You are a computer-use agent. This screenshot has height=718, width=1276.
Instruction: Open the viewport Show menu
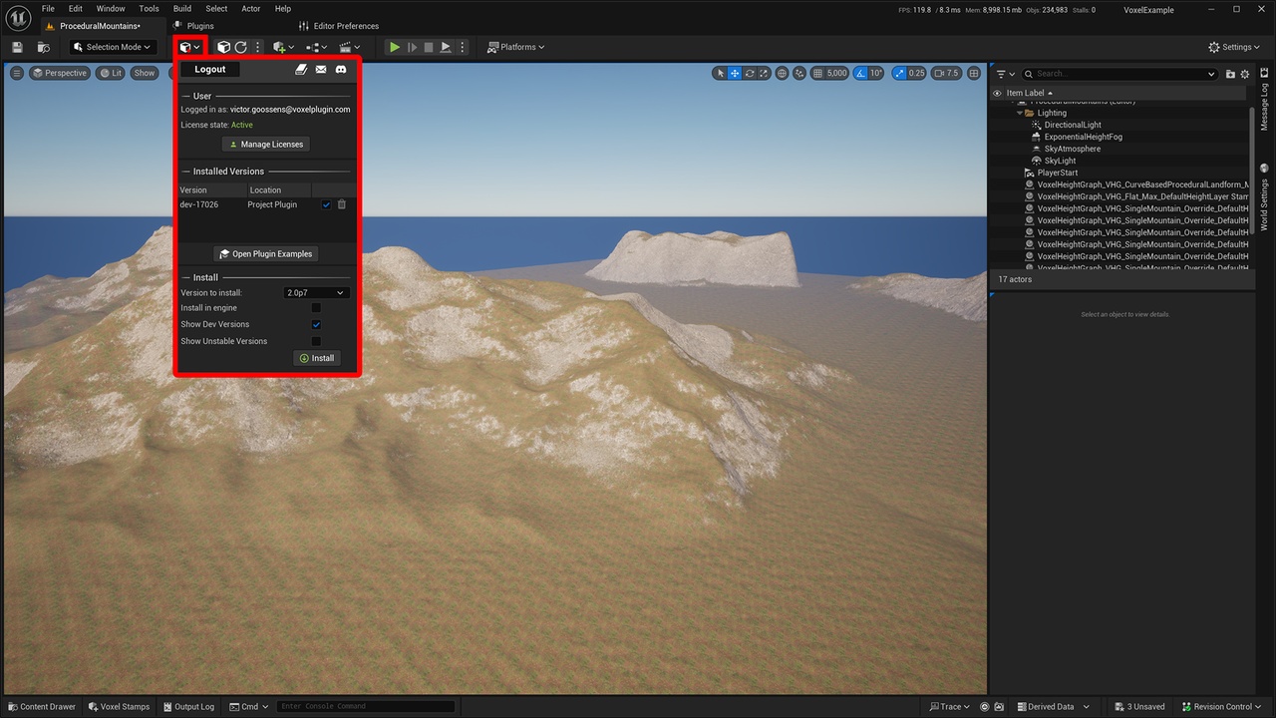[145, 73]
